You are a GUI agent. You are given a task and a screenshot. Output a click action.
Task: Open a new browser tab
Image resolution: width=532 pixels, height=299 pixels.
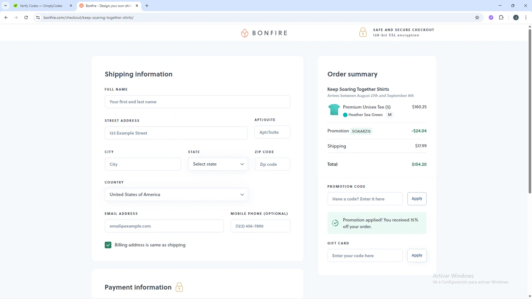click(x=147, y=6)
